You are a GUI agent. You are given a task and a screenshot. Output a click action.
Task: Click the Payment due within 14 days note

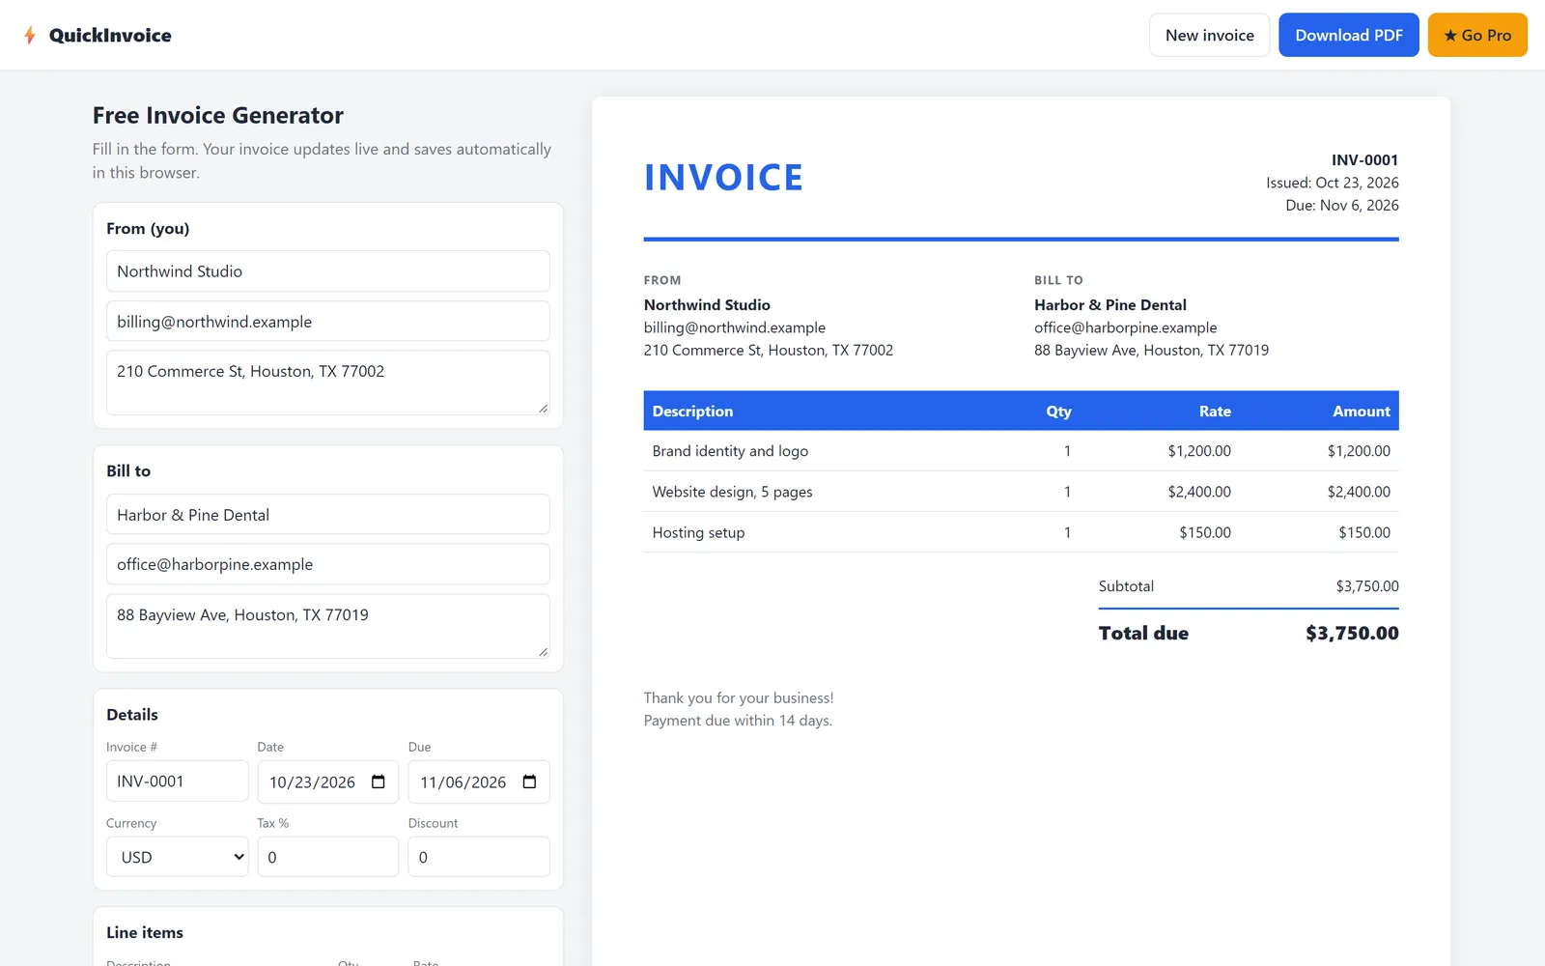(738, 721)
